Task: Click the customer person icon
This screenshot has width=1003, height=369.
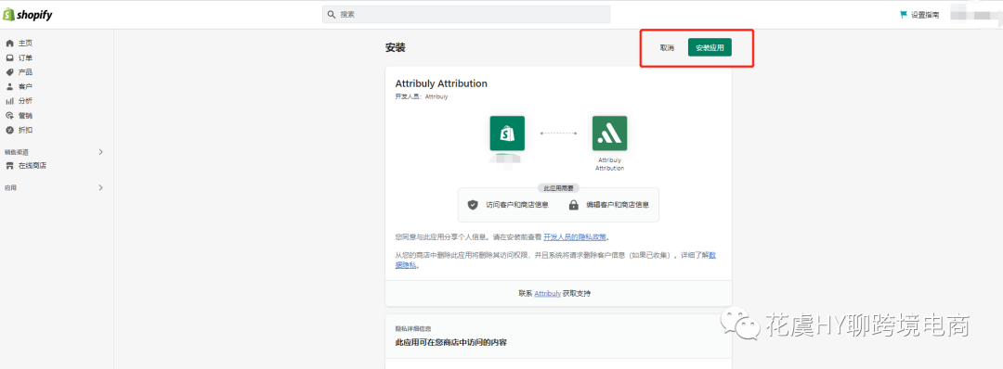Action: coord(9,87)
